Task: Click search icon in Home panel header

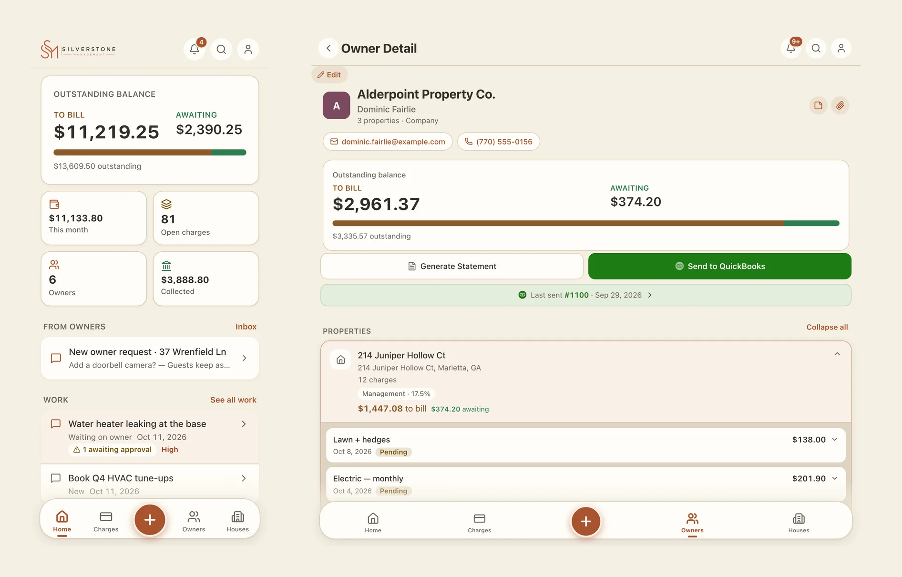Action: 221,49
